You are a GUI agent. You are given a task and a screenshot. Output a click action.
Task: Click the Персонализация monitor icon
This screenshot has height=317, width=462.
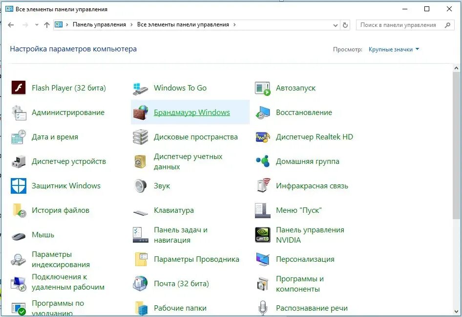pyautogui.click(x=263, y=259)
